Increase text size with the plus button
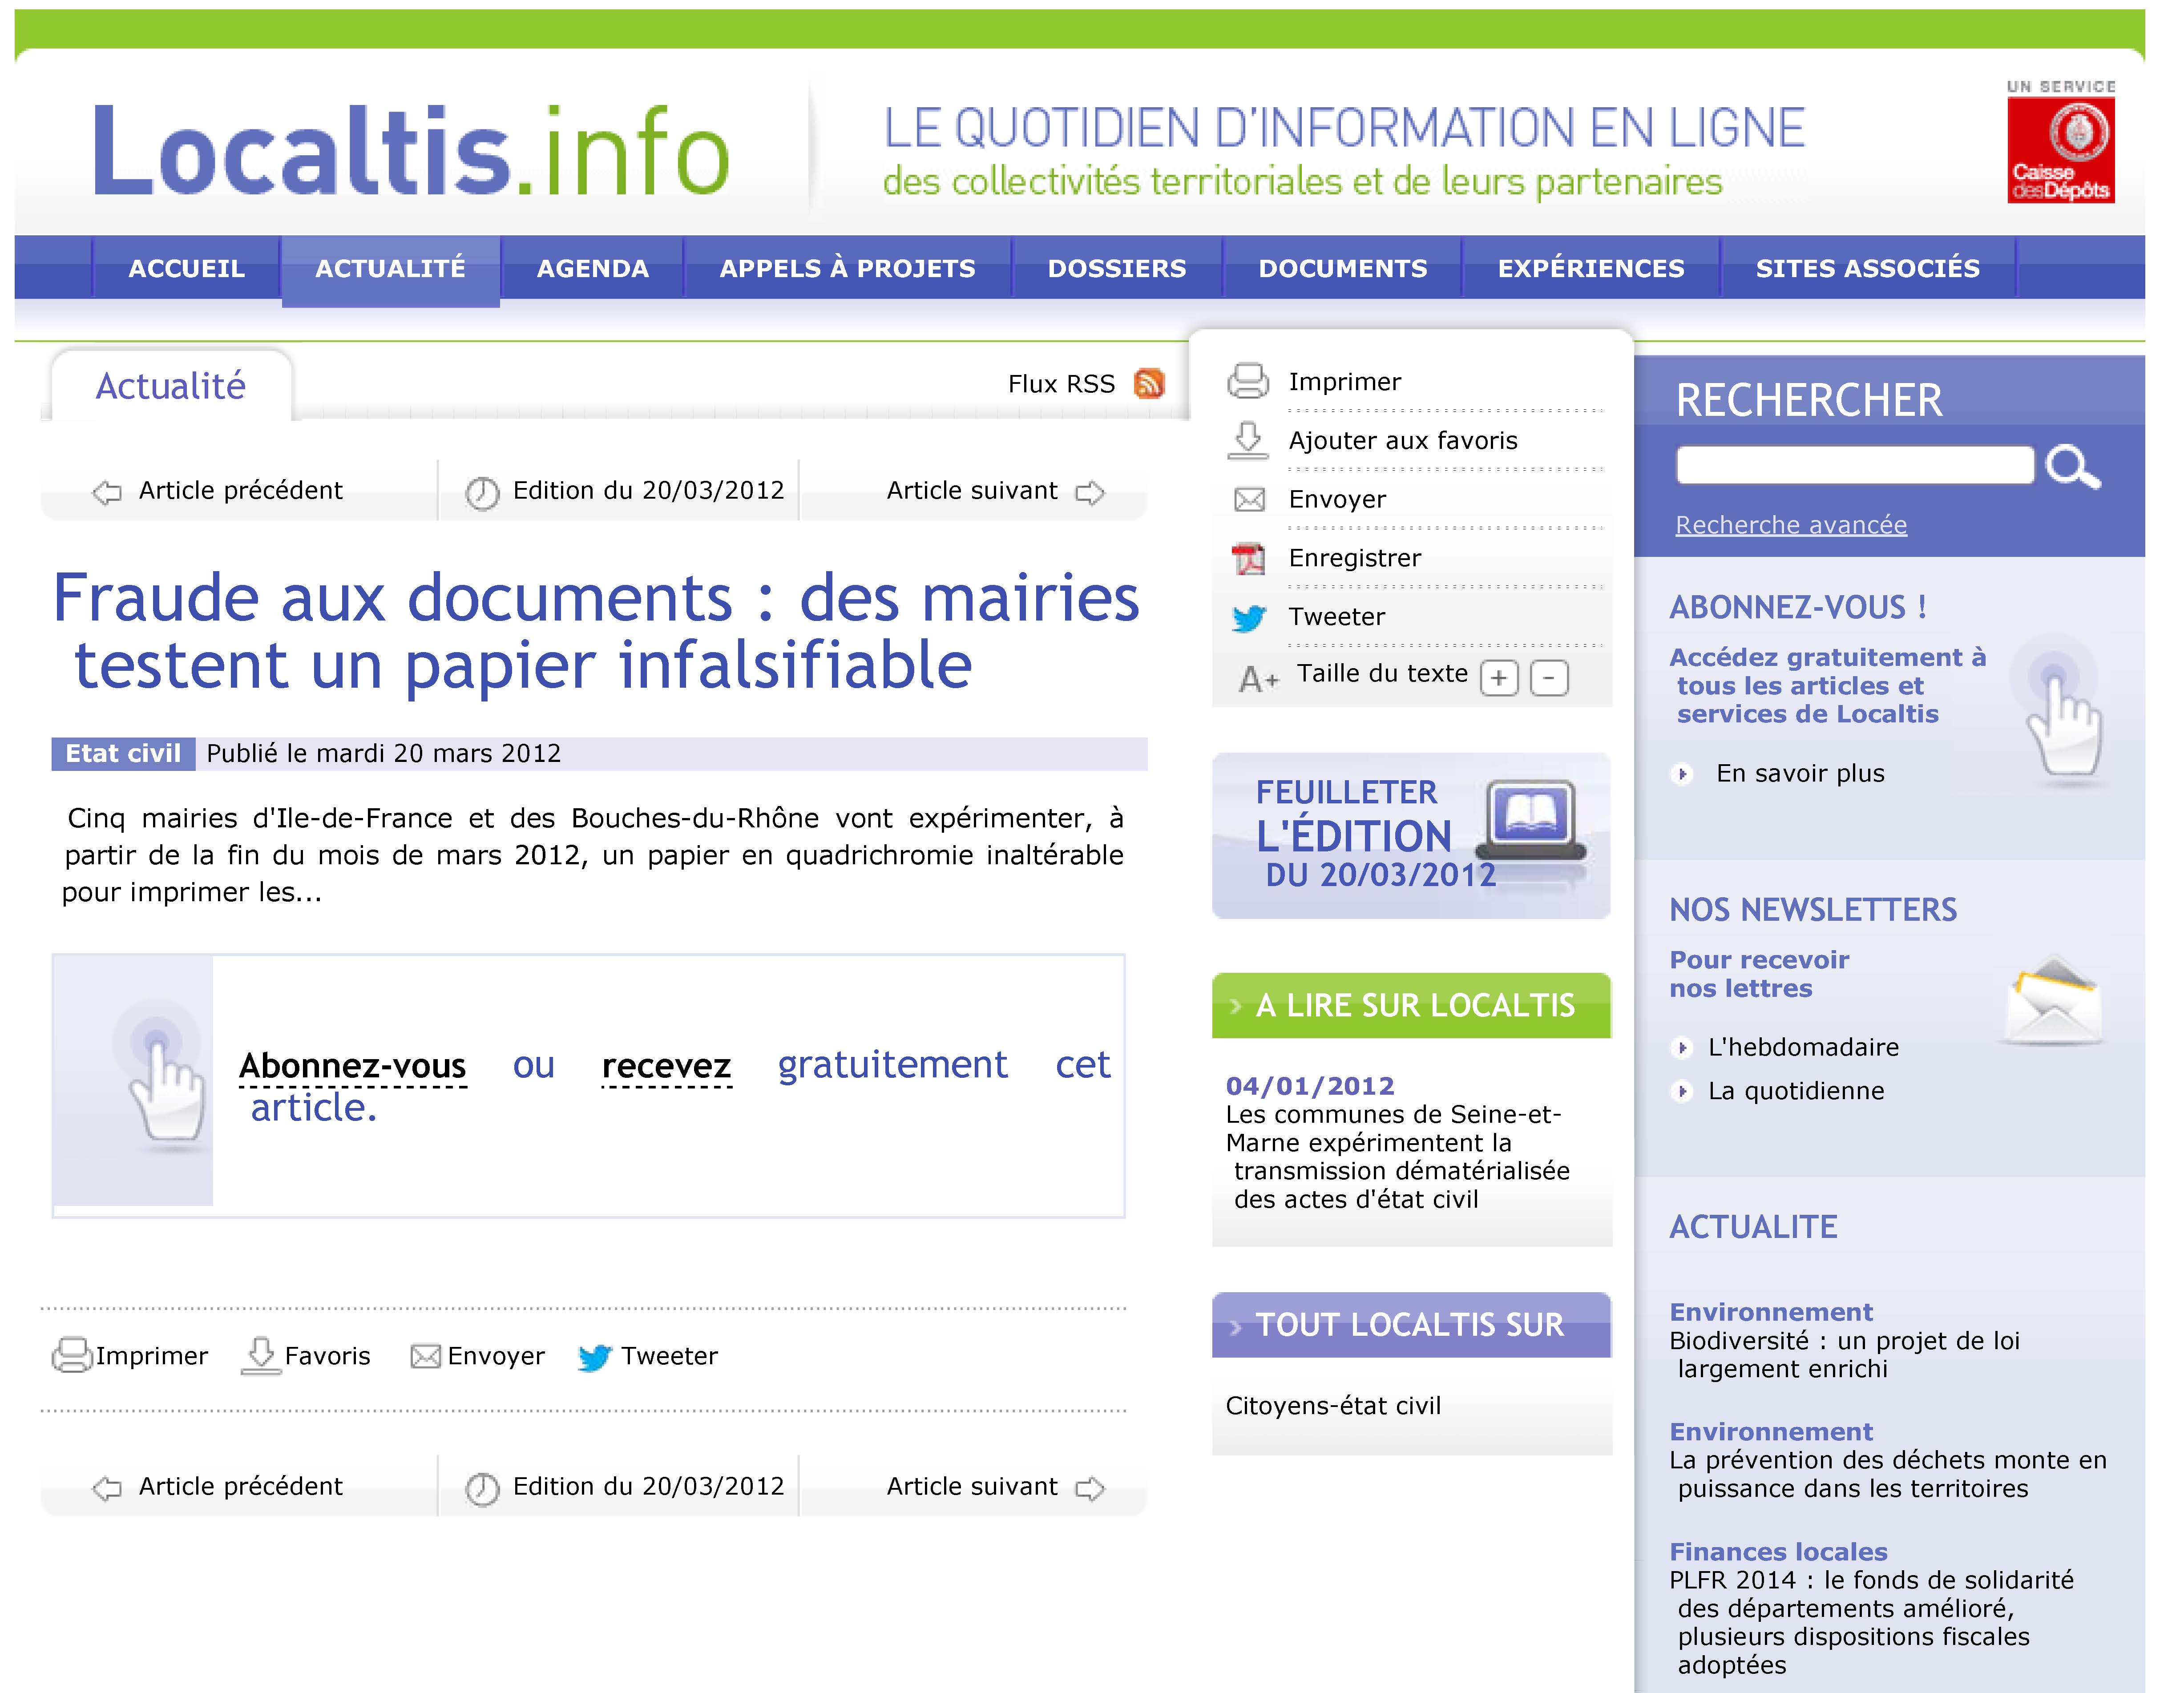 click(x=1498, y=678)
